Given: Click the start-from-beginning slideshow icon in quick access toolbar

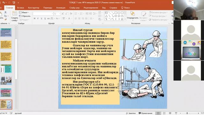Looking at the screenshot, I should click(x=14, y=3).
